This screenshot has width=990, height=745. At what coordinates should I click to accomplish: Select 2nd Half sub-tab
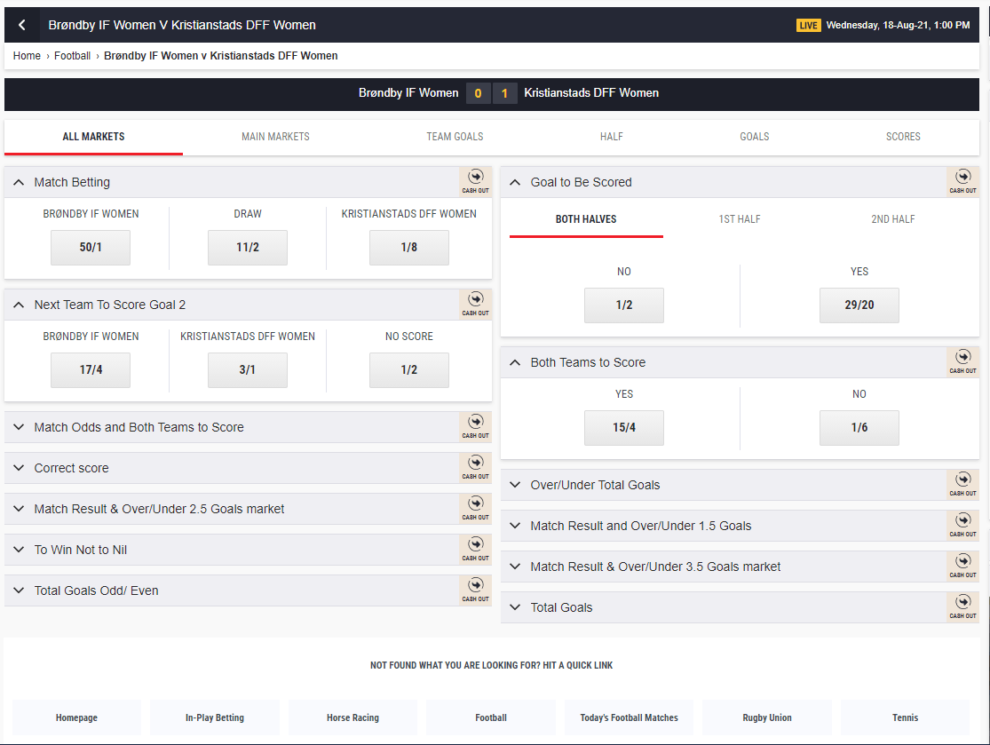click(x=892, y=219)
